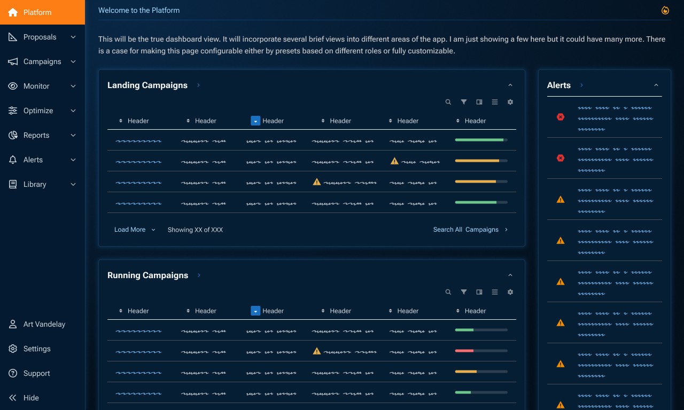Click the Campaigns megaphone icon
The height and width of the screenshot is (410, 684).
click(x=13, y=61)
